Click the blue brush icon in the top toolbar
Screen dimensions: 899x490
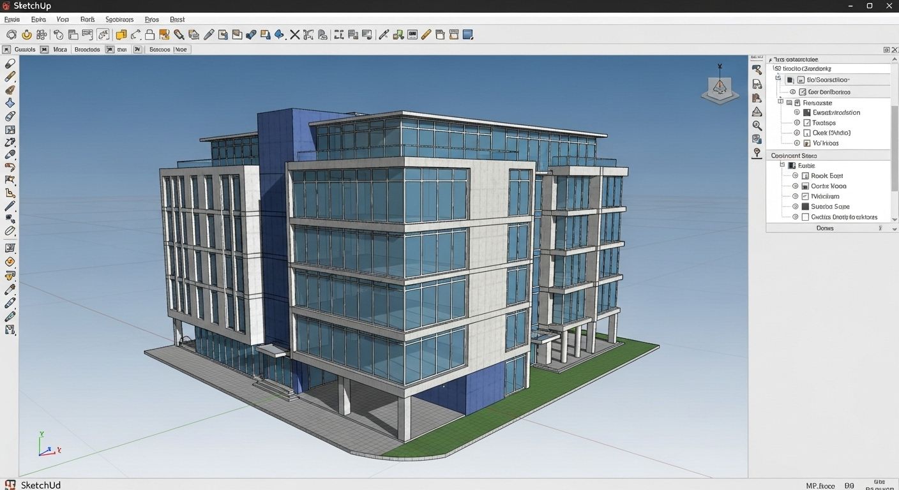pyautogui.click(x=251, y=34)
